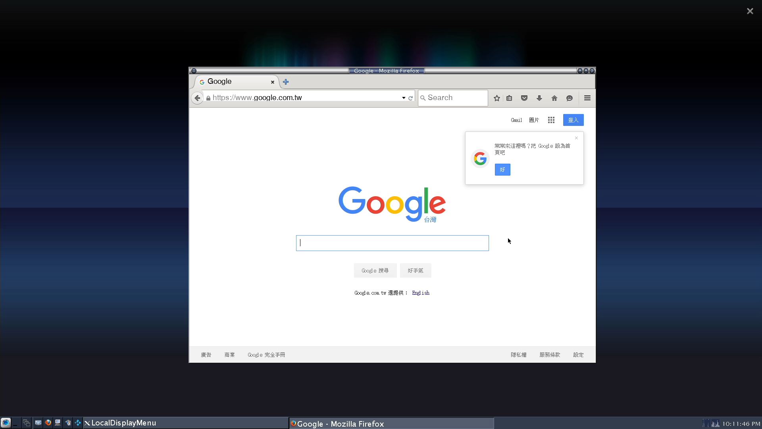Open the URL history dropdown arrow
Screen dimensions: 762x429
[x=404, y=98]
